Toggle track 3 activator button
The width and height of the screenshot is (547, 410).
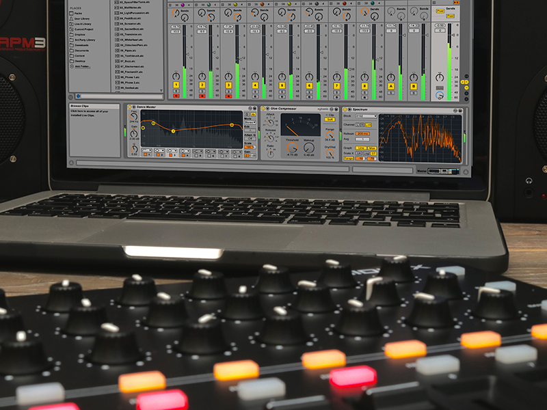pos(228,85)
